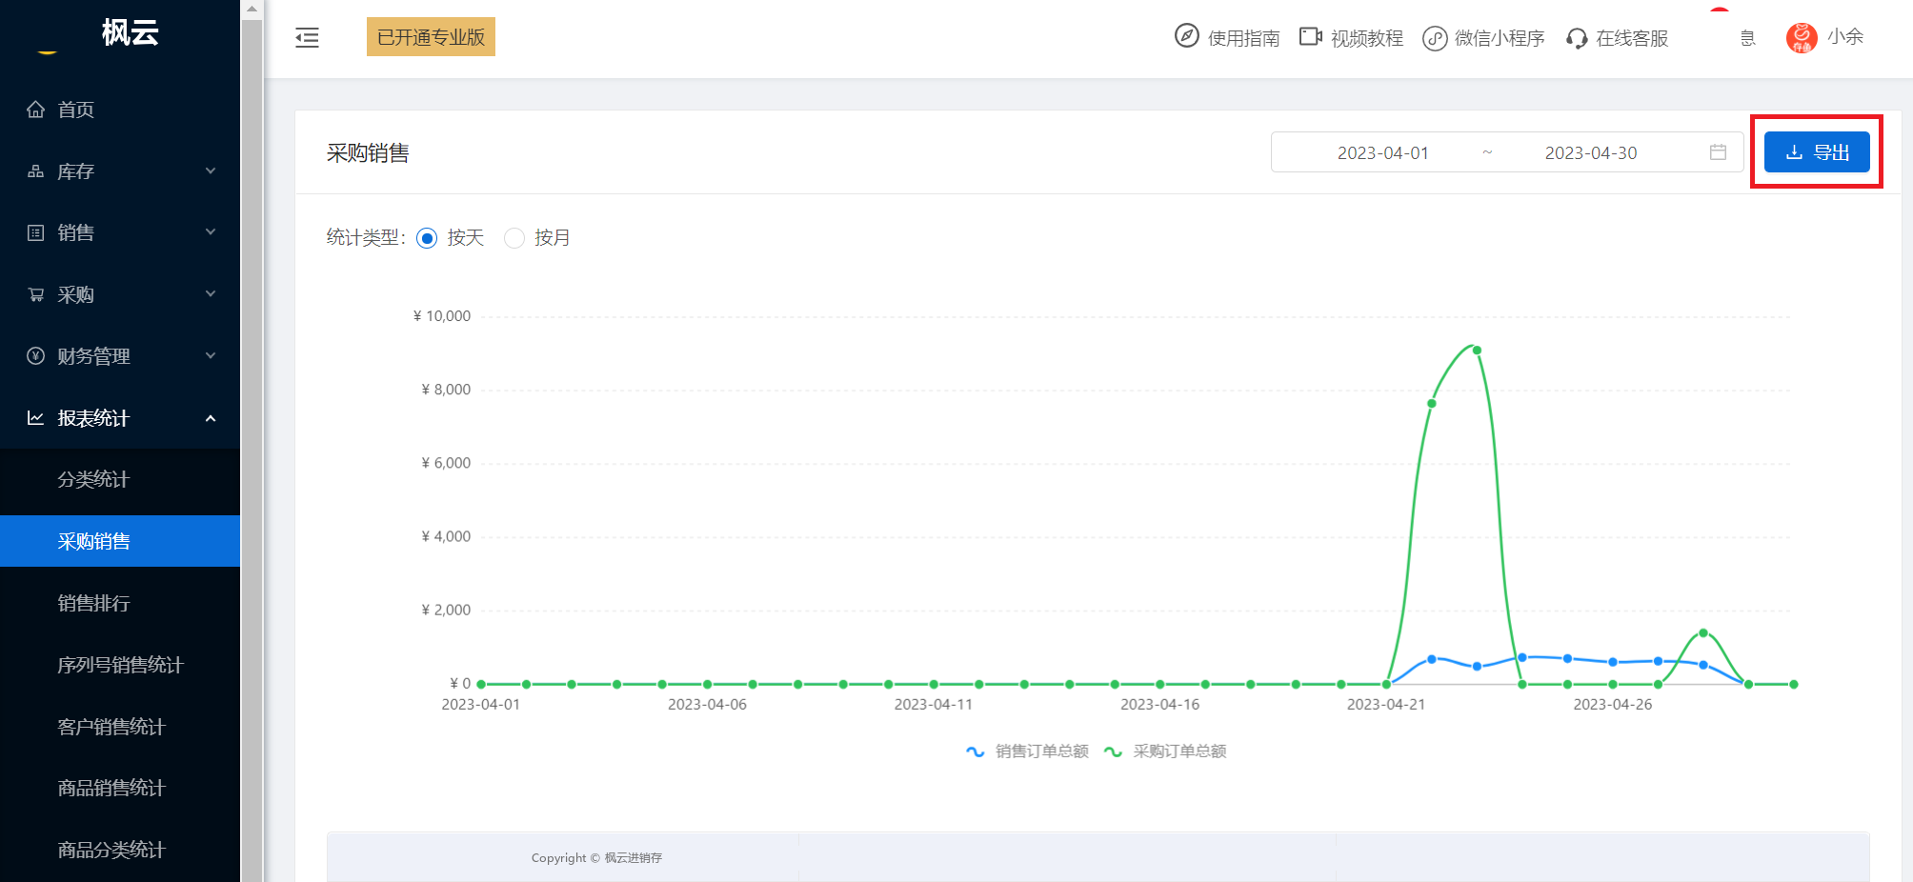Click end date 2023-04-30 field

pos(1590,152)
